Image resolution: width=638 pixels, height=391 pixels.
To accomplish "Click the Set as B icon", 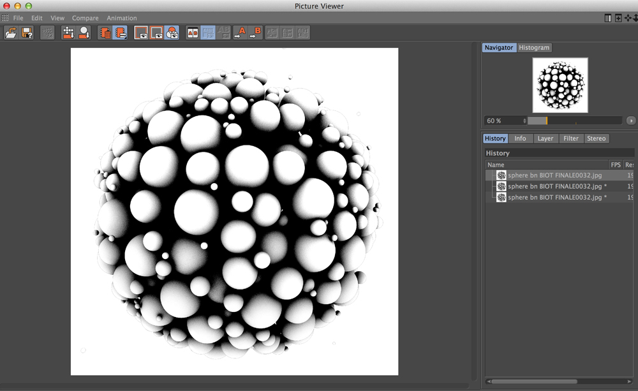I will pos(255,33).
